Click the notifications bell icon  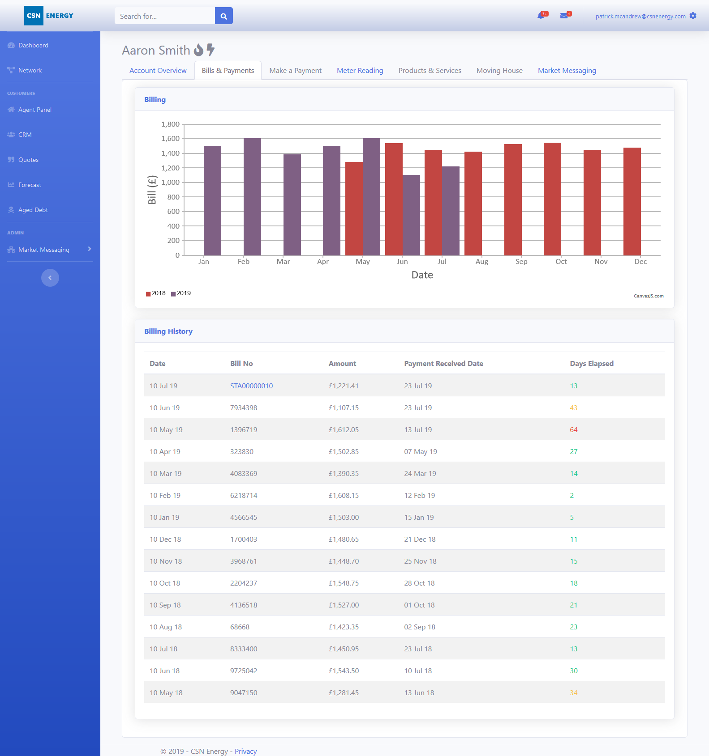click(541, 16)
